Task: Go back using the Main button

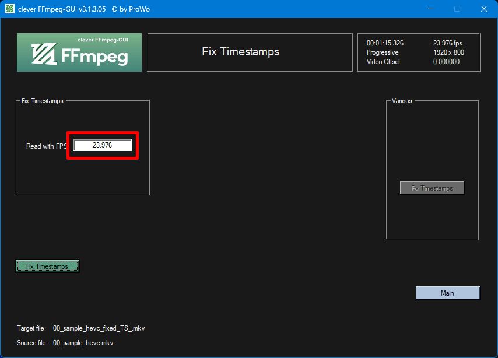Action: click(x=447, y=293)
